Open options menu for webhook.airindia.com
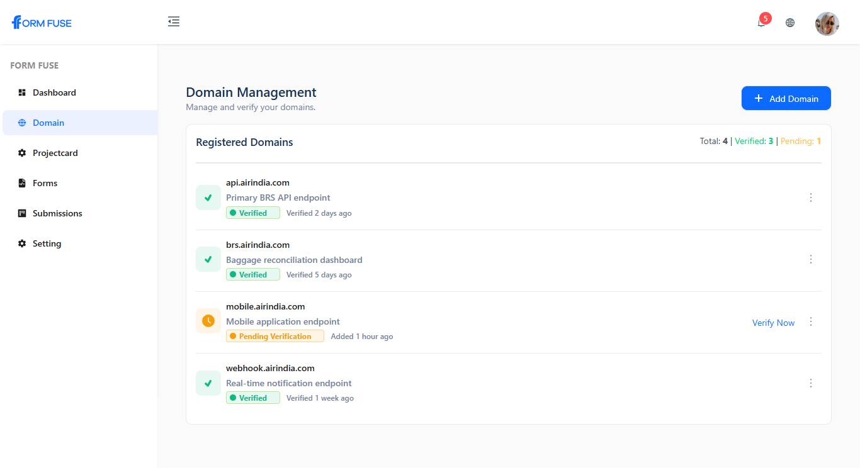 click(811, 382)
